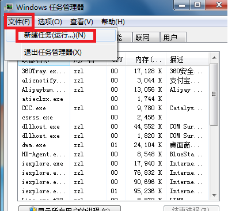
Task: Select iexplore row using 76,832 K
Action: point(113,172)
